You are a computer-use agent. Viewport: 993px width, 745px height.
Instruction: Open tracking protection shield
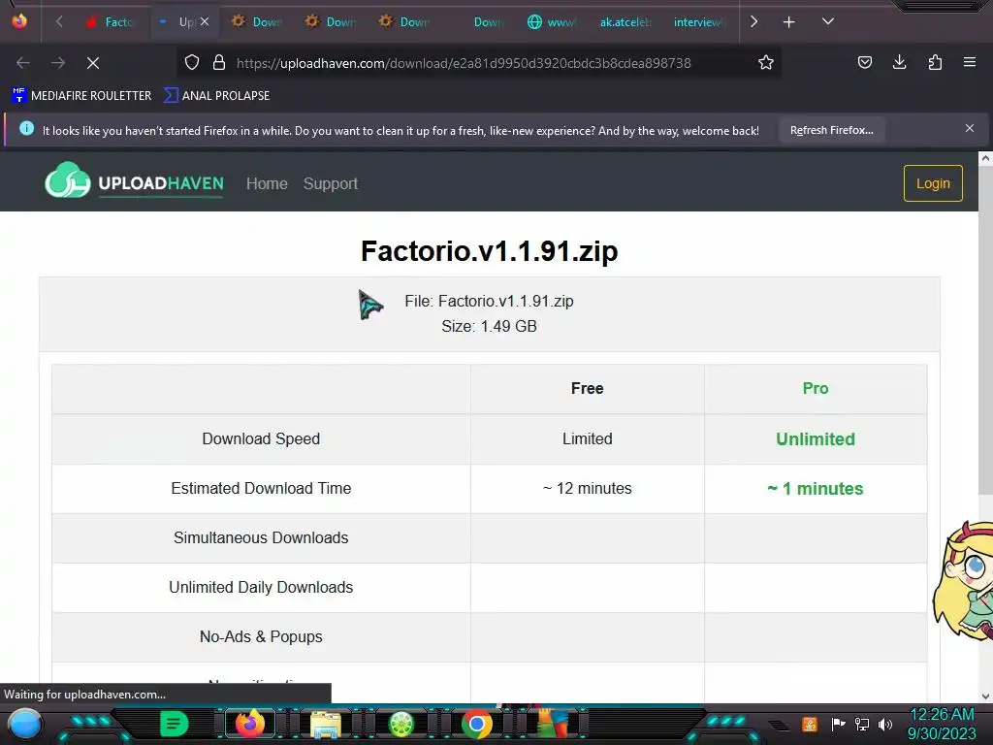(192, 62)
